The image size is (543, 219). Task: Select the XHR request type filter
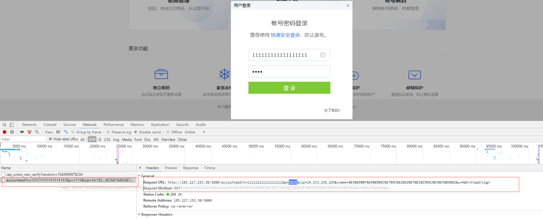pos(92,140)
